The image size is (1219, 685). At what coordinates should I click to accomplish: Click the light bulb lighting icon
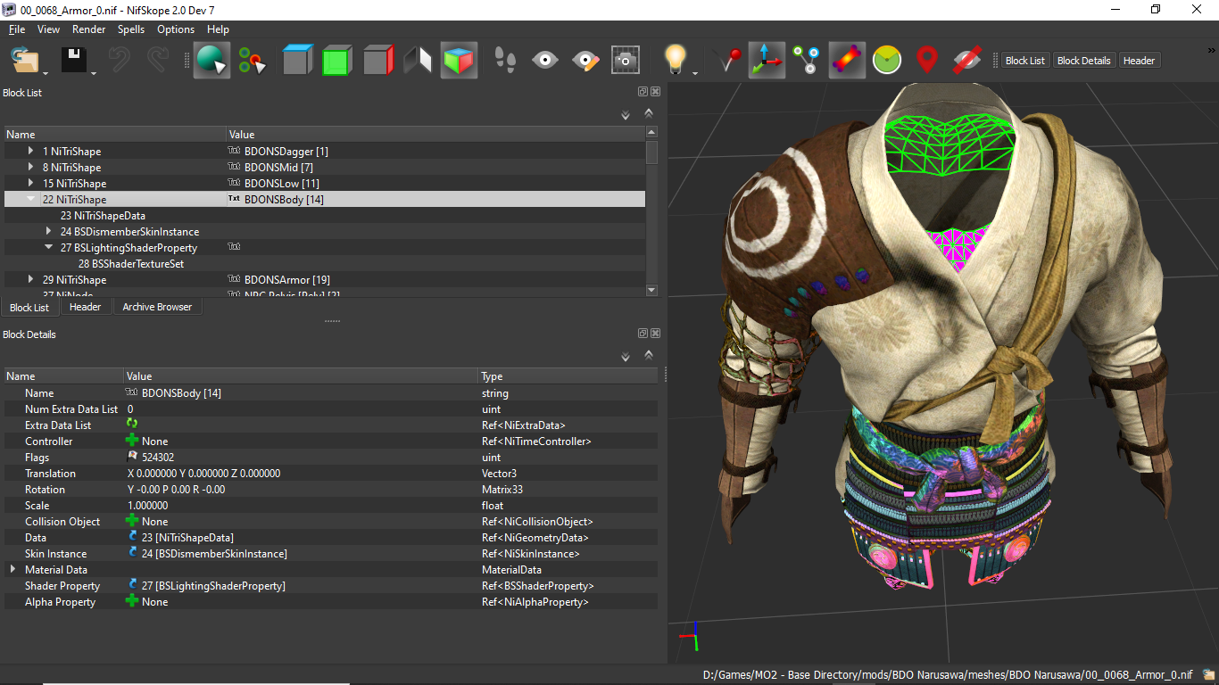[x=675, y=61]
